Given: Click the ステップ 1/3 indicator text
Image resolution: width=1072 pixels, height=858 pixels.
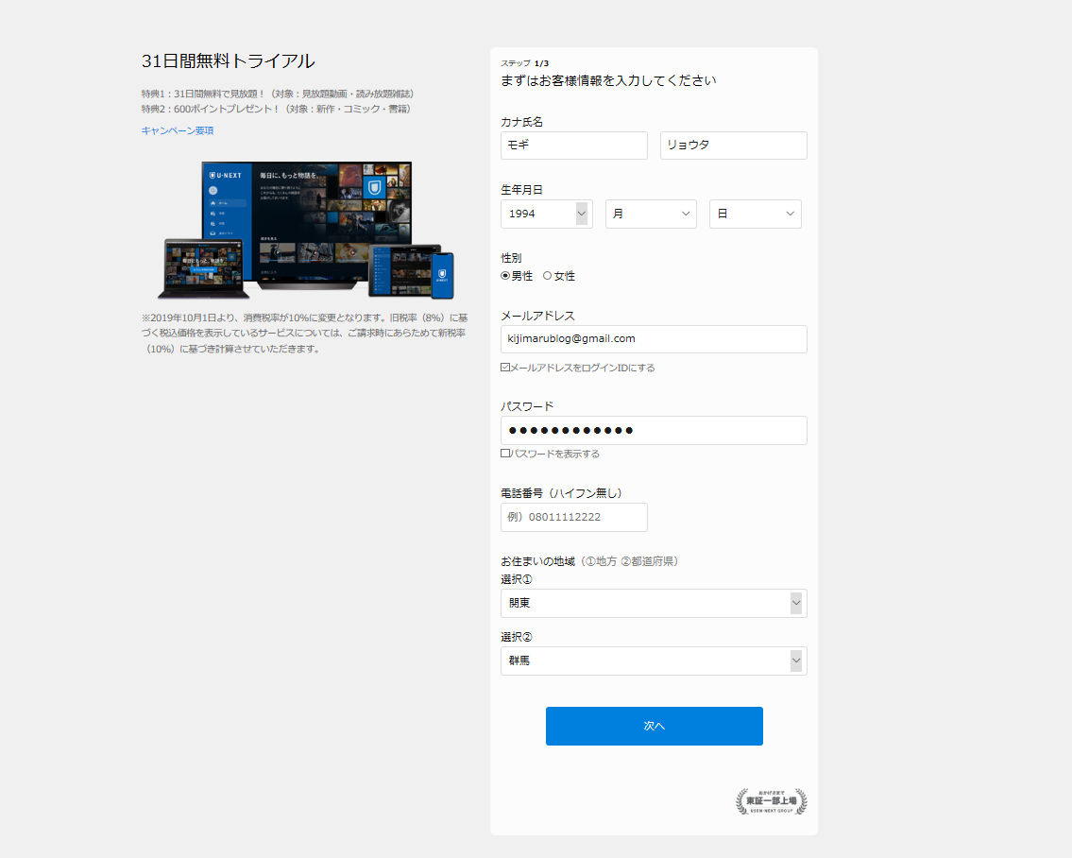Looking at the screenshot, I should coord(524,63).
